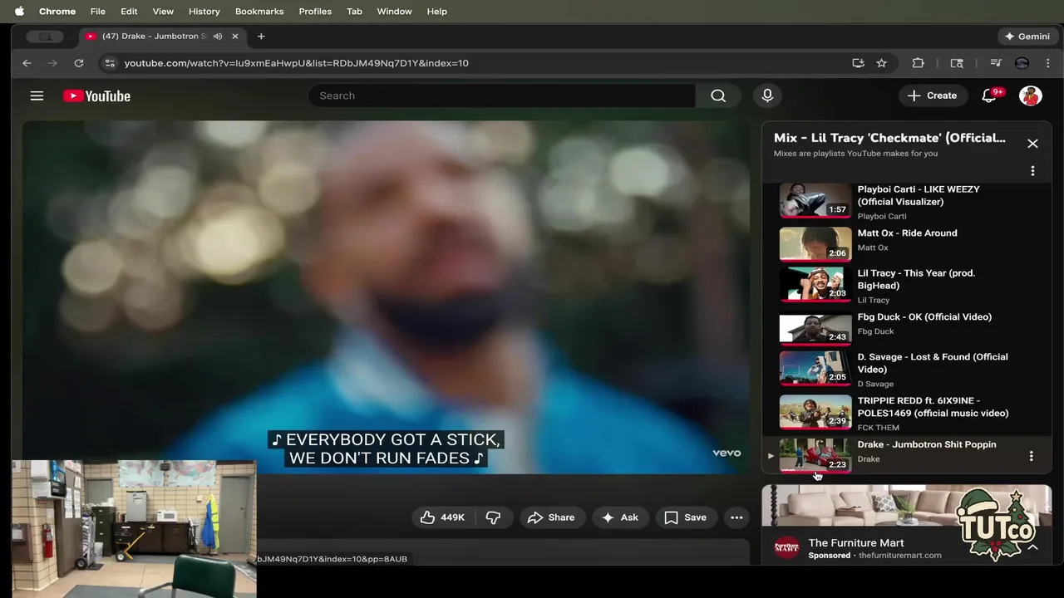Click D Savage channel name
This screenshot has width=1064, height=598.
[x=875, y=384]
